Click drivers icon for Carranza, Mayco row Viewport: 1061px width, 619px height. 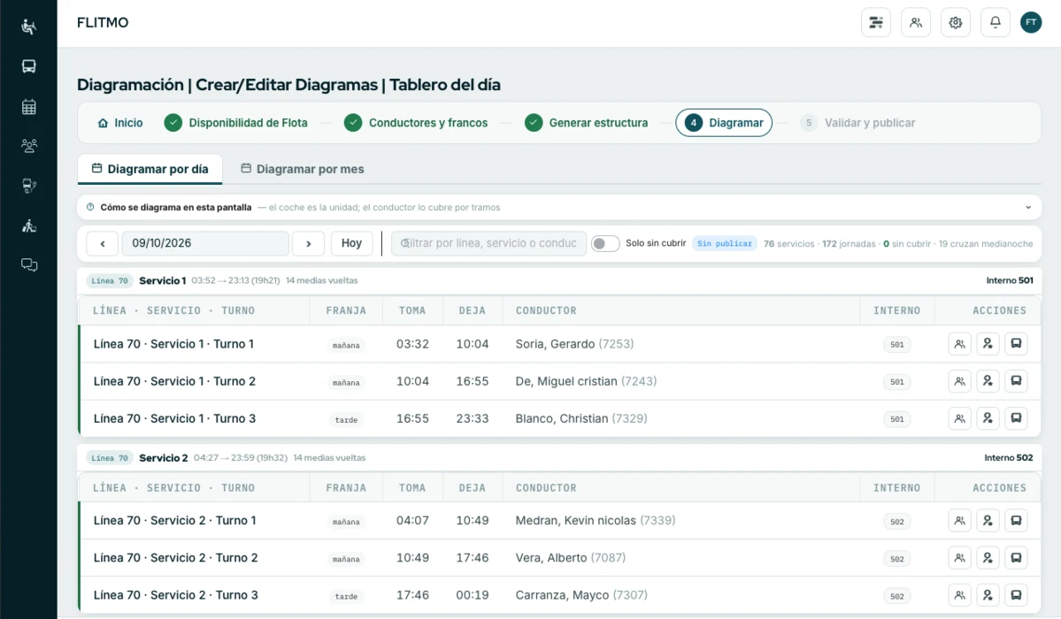[959, 594]
